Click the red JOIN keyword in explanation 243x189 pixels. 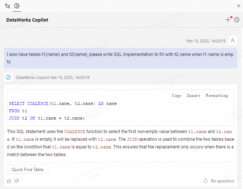[132, 139]
